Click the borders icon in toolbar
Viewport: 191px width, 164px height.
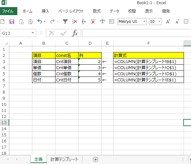(x=186, y=22)
